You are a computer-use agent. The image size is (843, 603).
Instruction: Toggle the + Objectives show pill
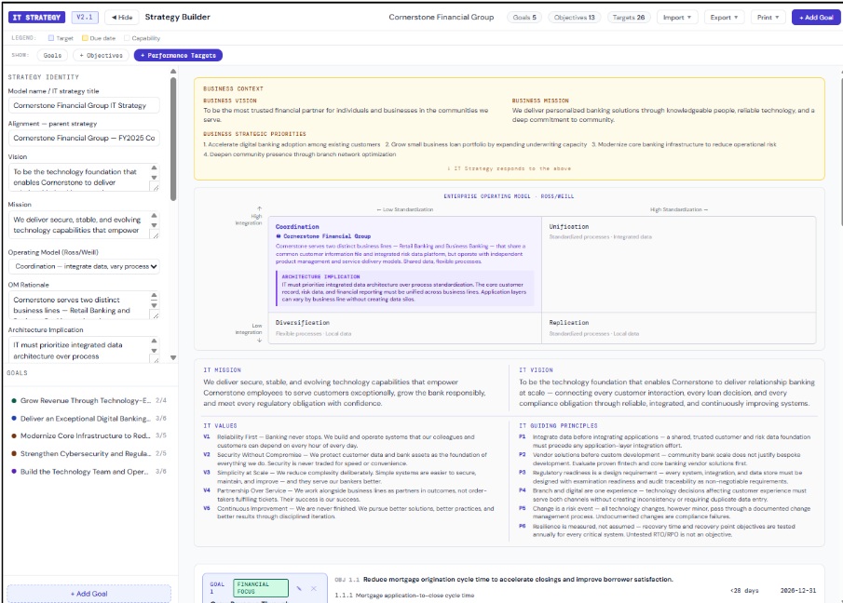click(x=102, y=55)
